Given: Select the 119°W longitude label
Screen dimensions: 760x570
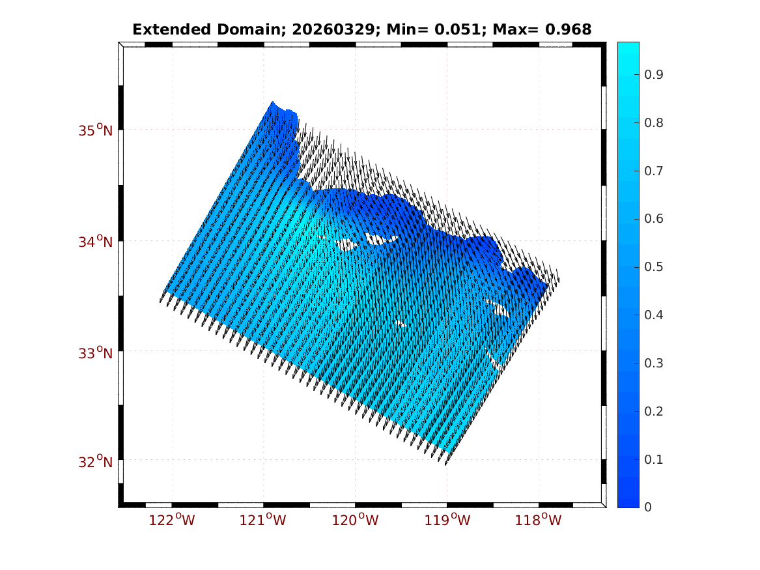Looking at the screenshot, I should point(447,520).
